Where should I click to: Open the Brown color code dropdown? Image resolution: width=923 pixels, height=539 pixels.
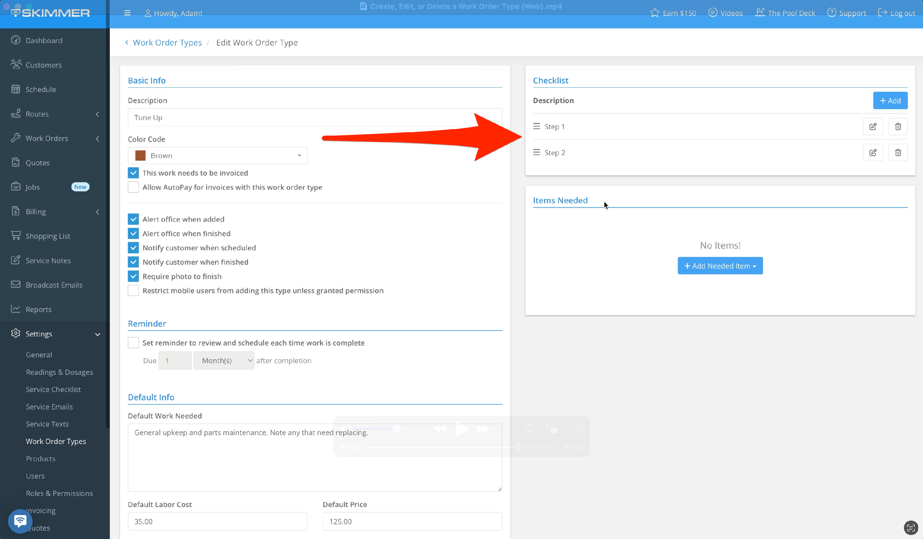(217, 156)
